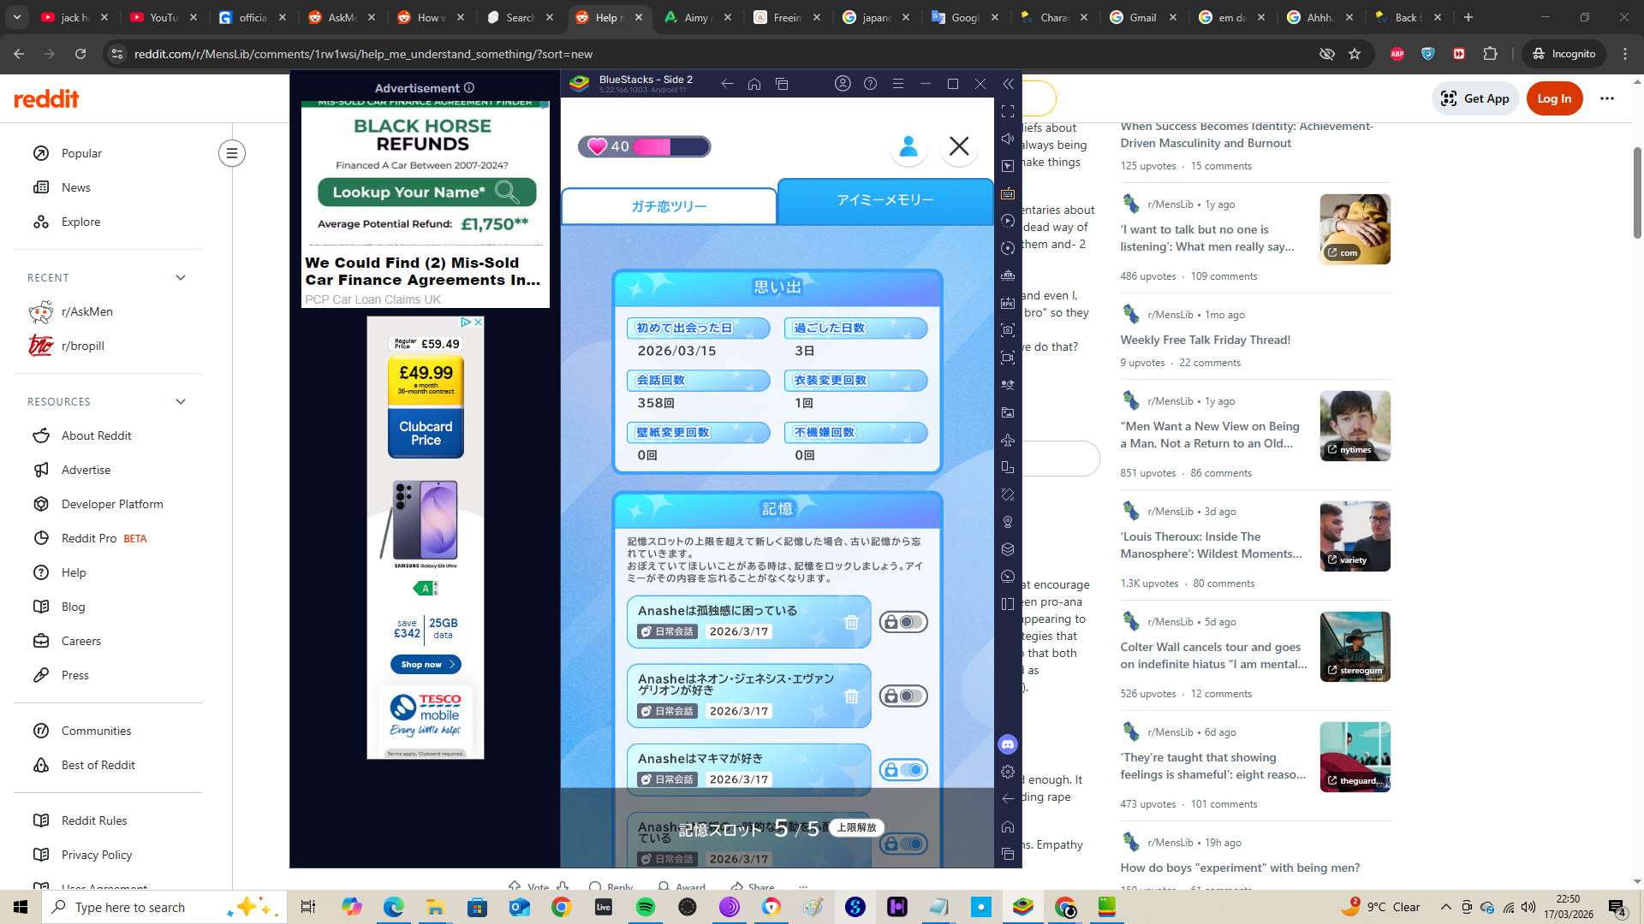Open the nytimes post thumbnail
This screenshot has height=924, width=1644.
(x=1355, y=426)
